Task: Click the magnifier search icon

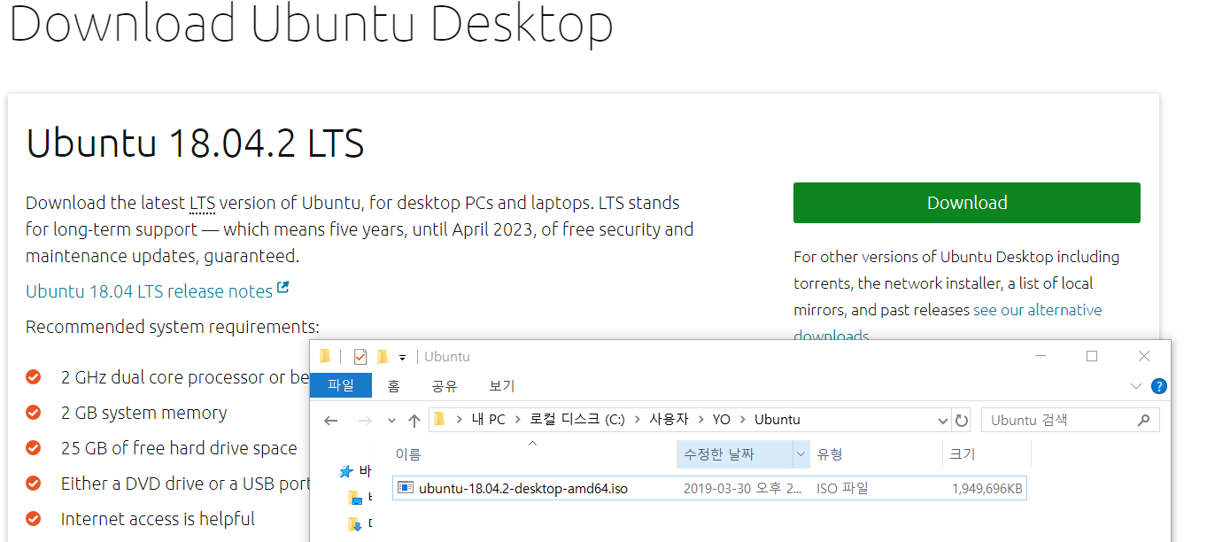Action: pyautogui.click(x=1143, y=420)
